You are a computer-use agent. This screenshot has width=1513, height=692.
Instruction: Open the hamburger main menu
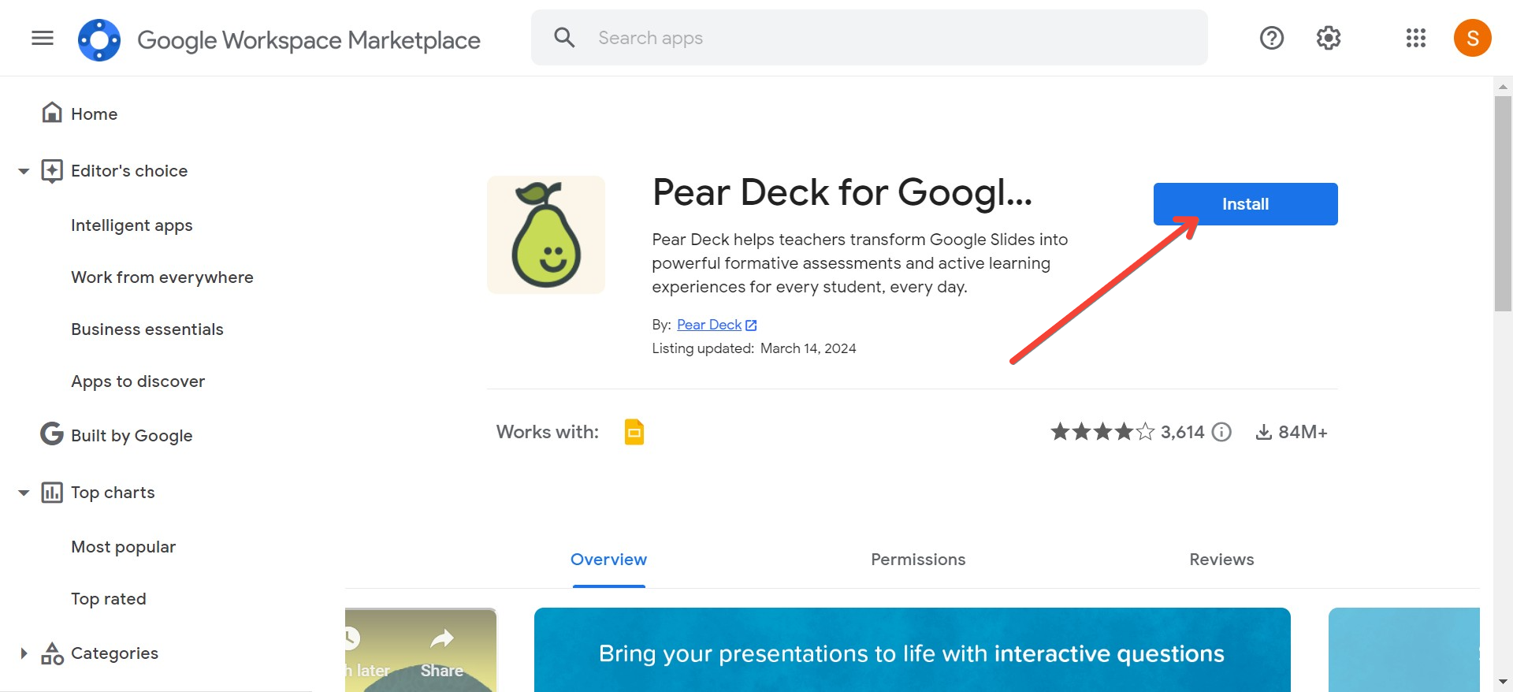(43, 38)
